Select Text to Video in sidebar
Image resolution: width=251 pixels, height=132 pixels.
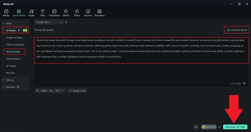coord(14,52)
